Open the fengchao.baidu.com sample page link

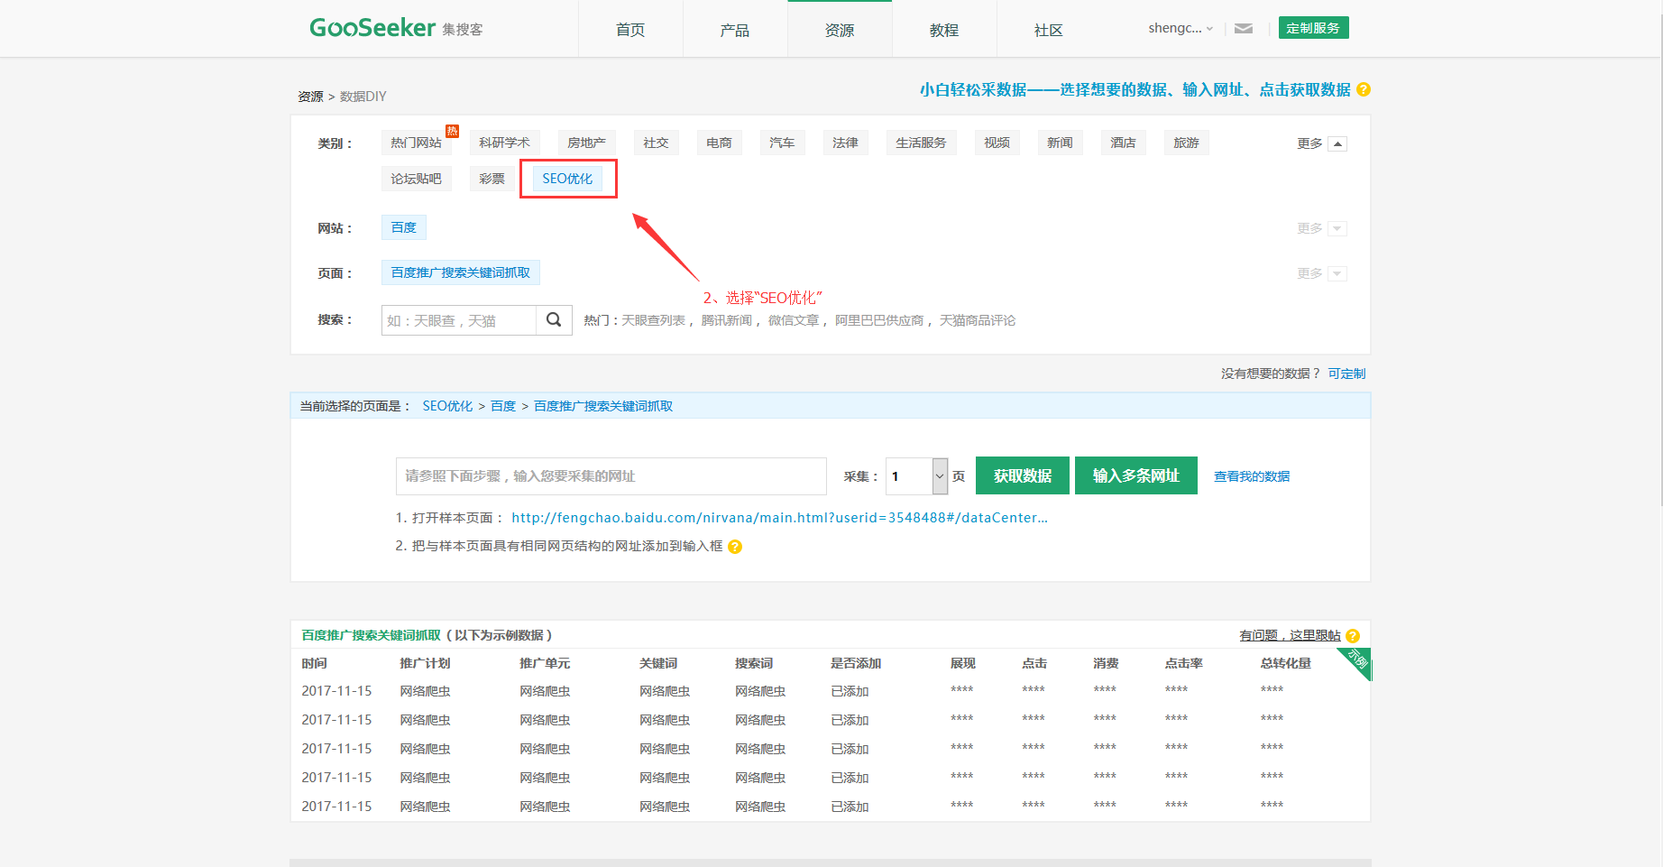[x=779, y=518]
